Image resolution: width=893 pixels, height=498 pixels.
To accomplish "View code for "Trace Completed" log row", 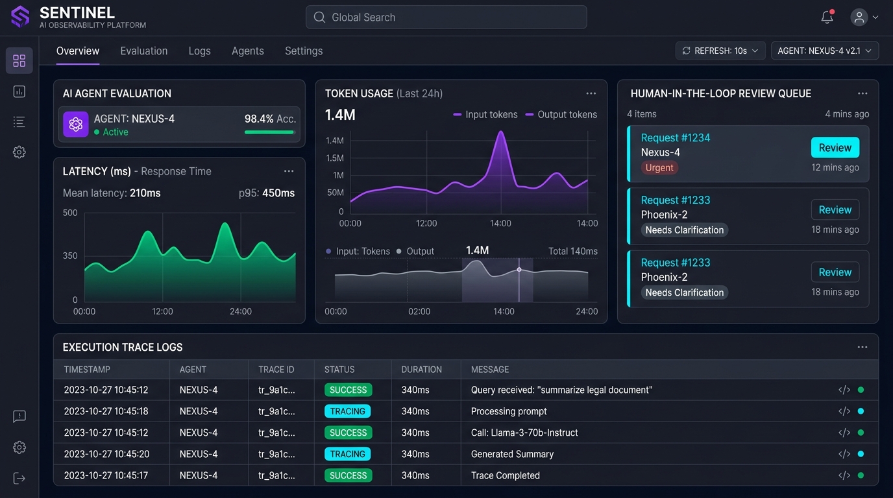I will coord(844,475).
